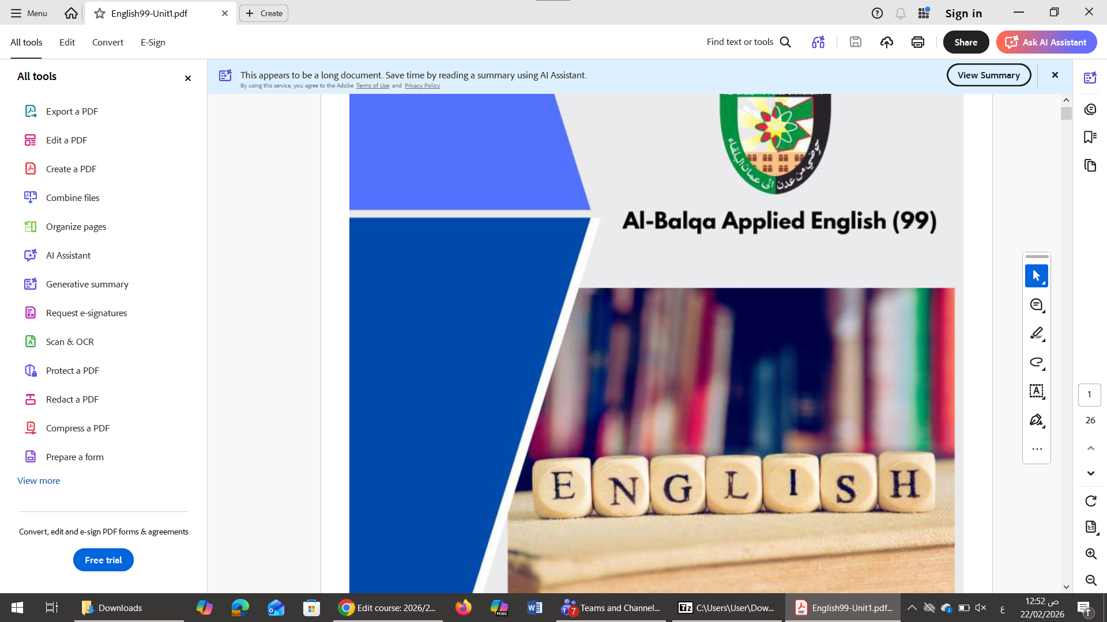This screenshot has width=1107, height=622.
Task: Click the add comment tool
Action: tap(1036, 305)
